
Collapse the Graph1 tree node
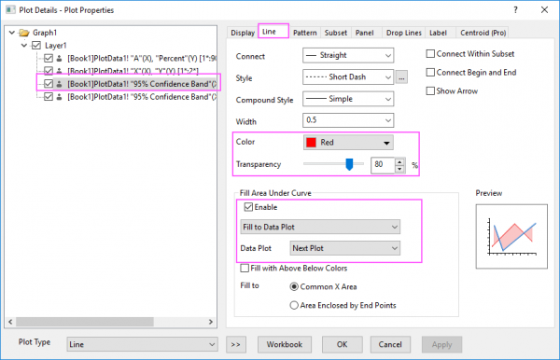12,33
